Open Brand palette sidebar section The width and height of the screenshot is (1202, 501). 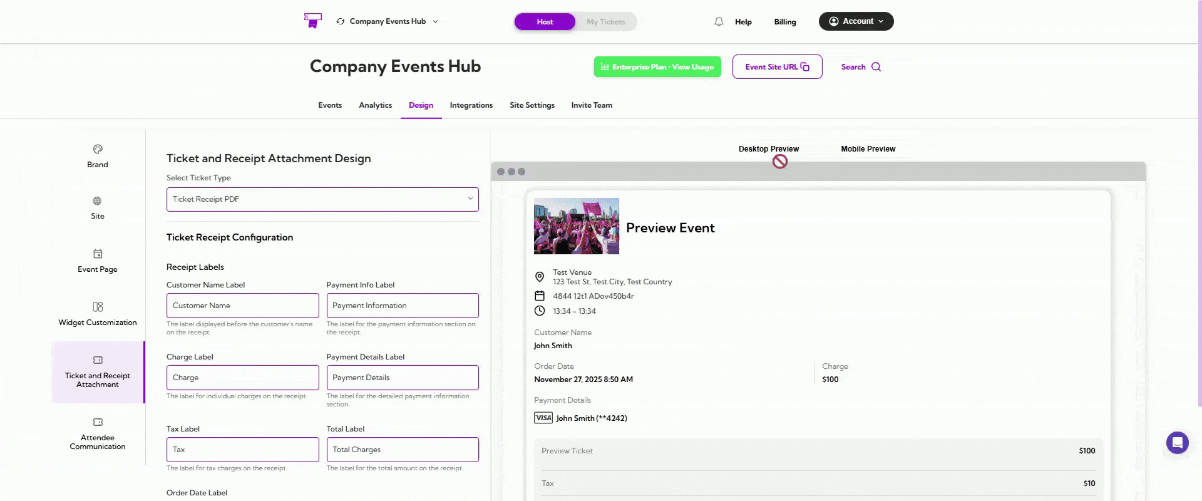[x=98, y=157]
